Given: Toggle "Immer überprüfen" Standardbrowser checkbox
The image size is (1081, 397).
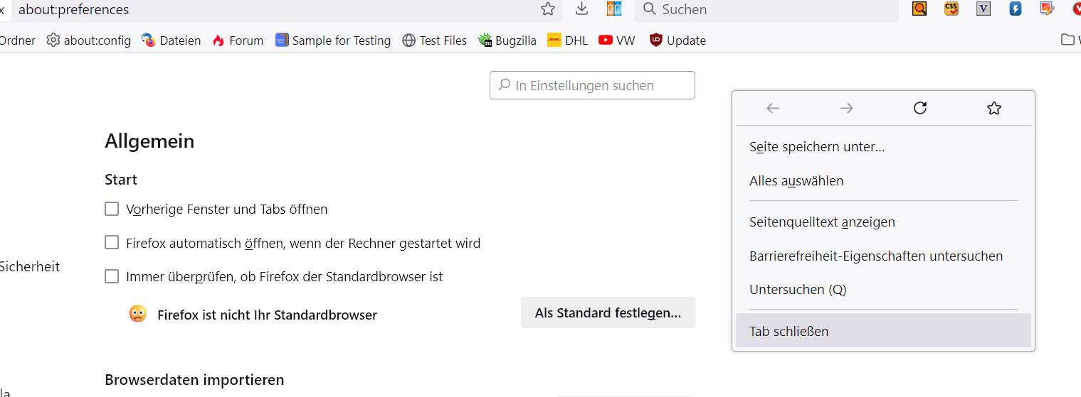Looking at the screenshot, I should click(112, 276).
